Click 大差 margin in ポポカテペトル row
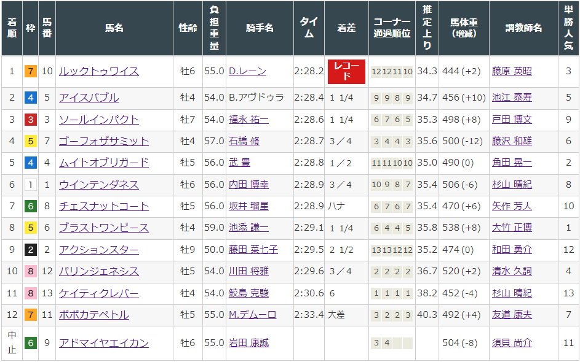This screenshot has height=362, width=580. coord(336,315)
